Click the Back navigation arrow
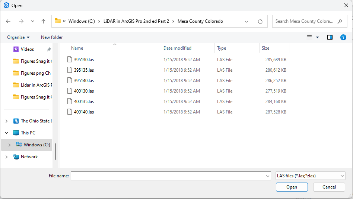 click(x=8, y=21)
